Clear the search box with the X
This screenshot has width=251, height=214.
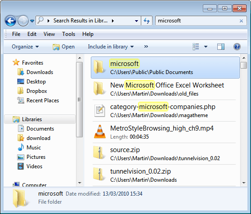click(241, 21)
